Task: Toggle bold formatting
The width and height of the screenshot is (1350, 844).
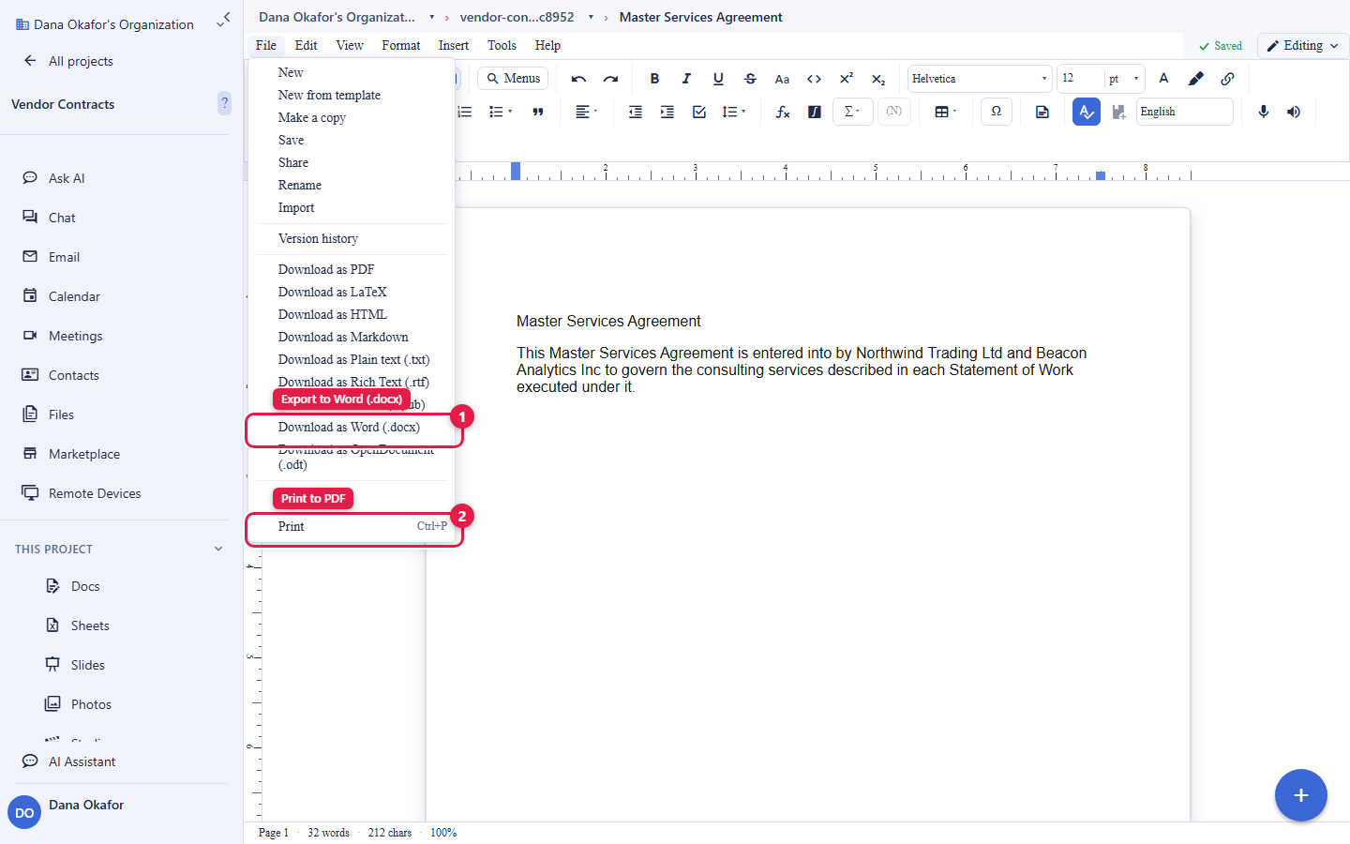Action: 654,79
